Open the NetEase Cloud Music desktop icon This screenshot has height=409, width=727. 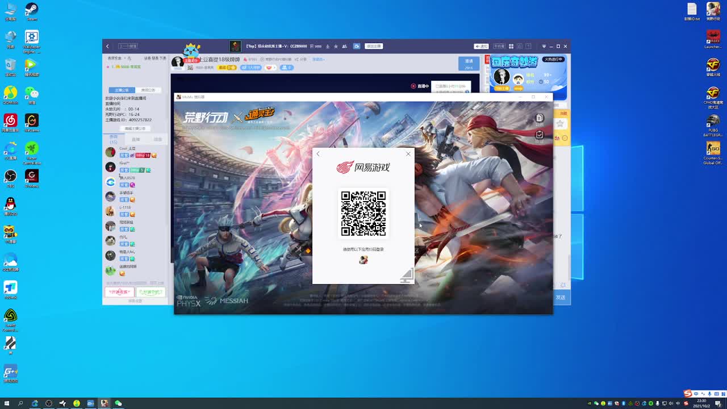(10, 123)
